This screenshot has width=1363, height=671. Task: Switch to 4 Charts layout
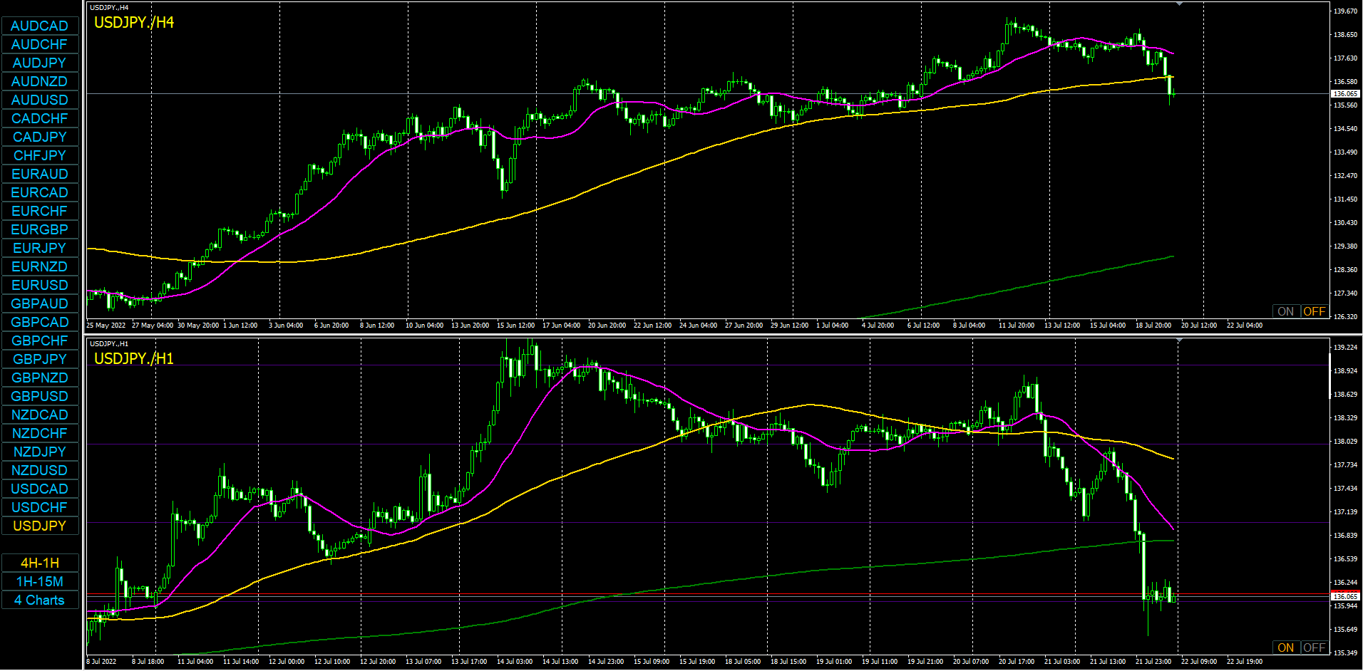pos(40,600)
